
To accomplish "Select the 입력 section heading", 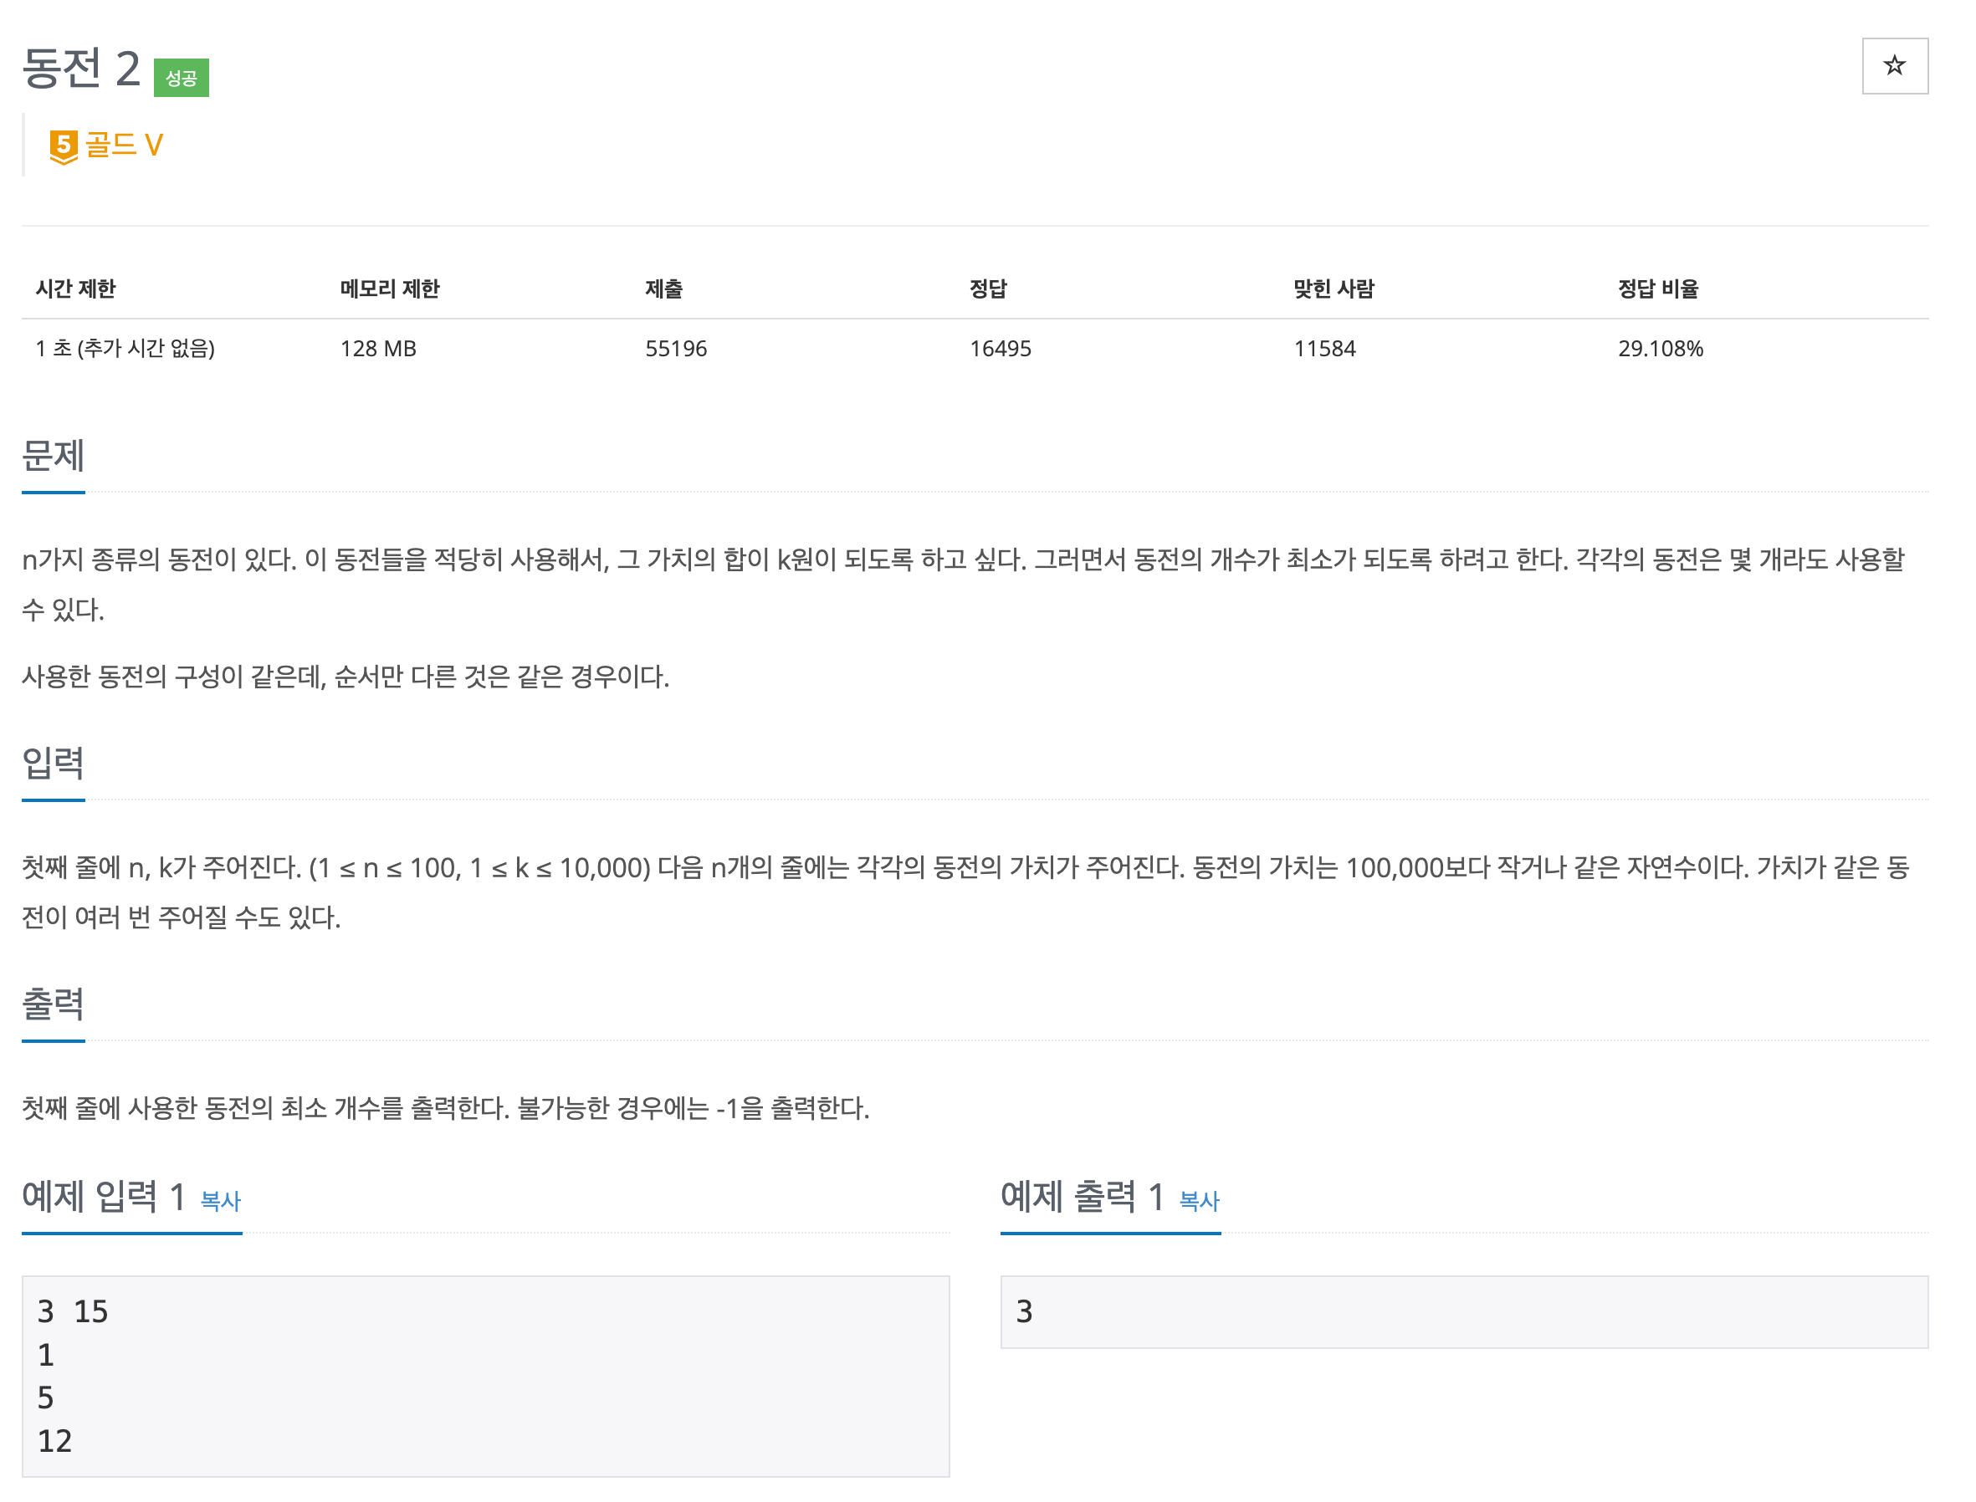I will (x=53, y=763).
